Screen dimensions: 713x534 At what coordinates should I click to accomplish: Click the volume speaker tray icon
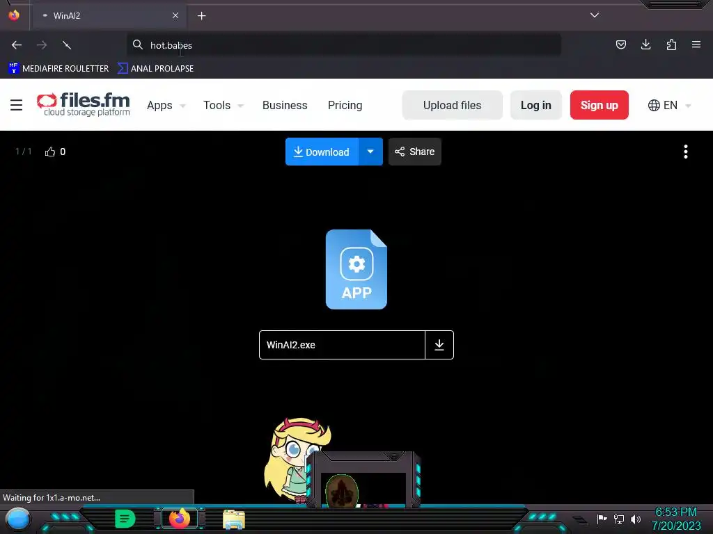[635, 519]
